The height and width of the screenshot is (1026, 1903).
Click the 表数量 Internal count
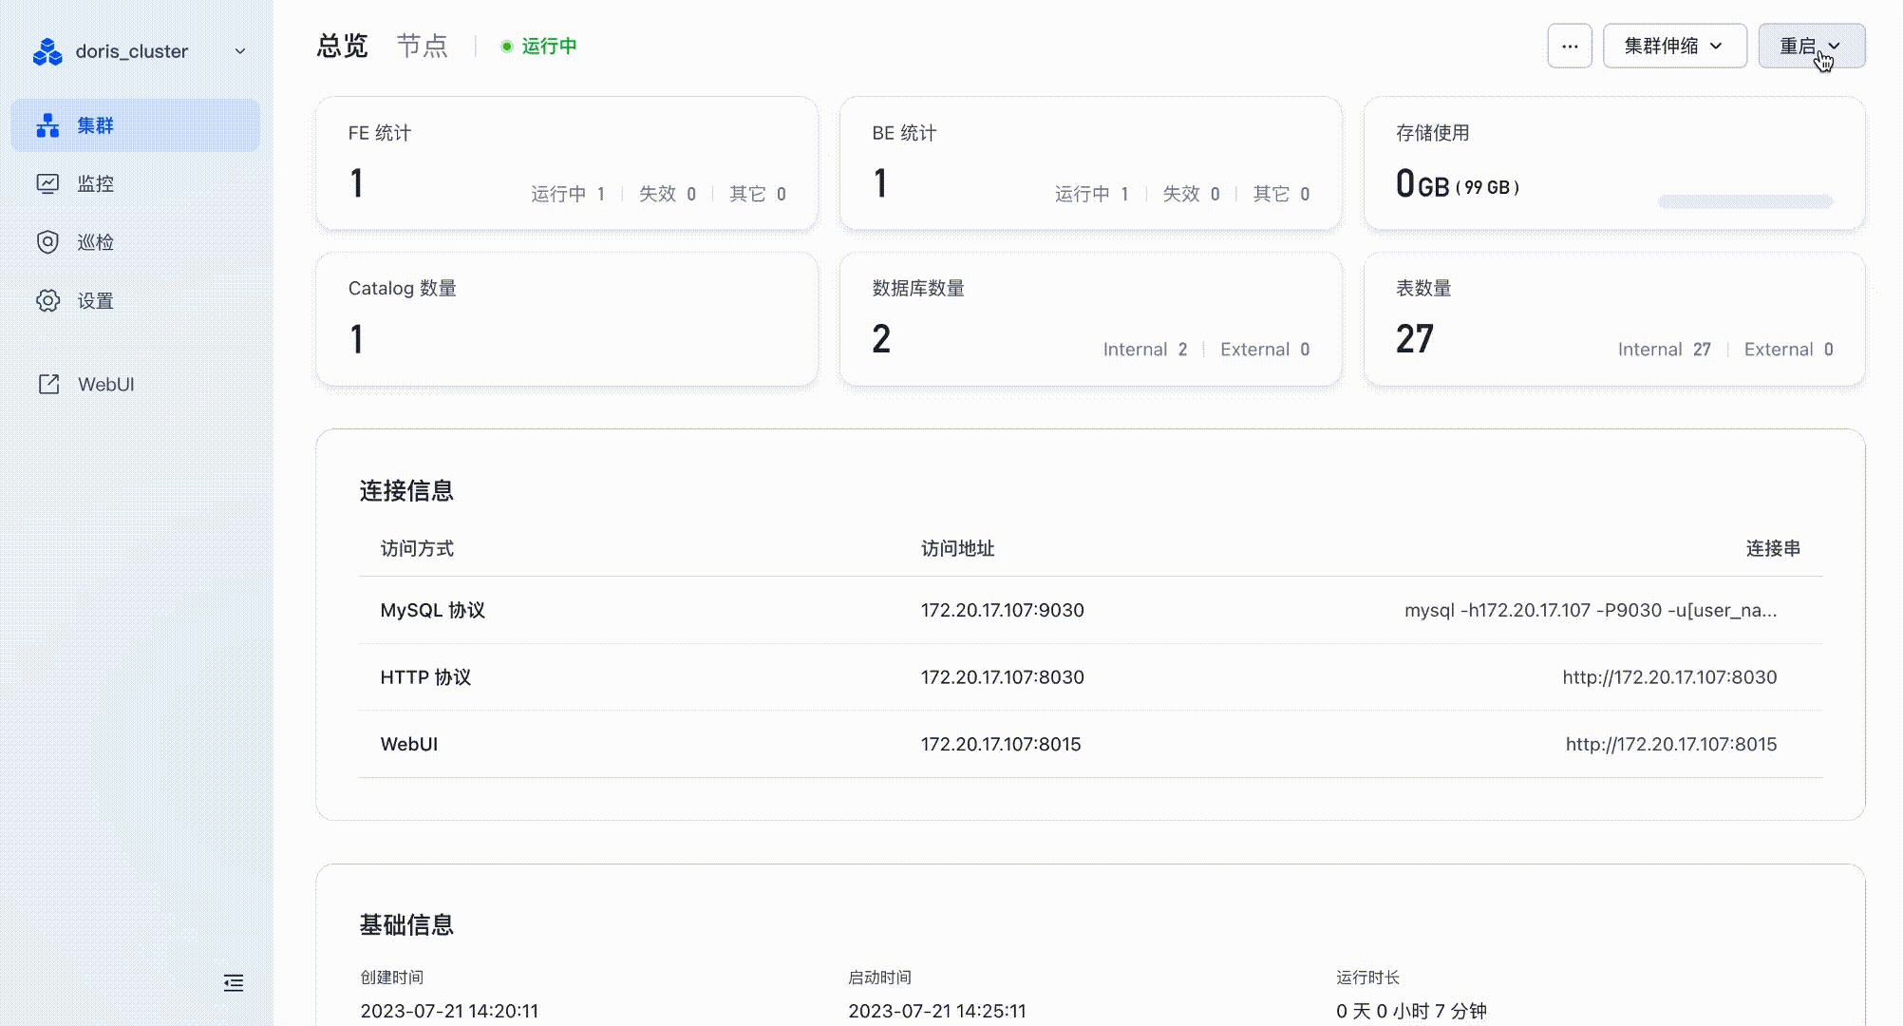[1665, 349]
